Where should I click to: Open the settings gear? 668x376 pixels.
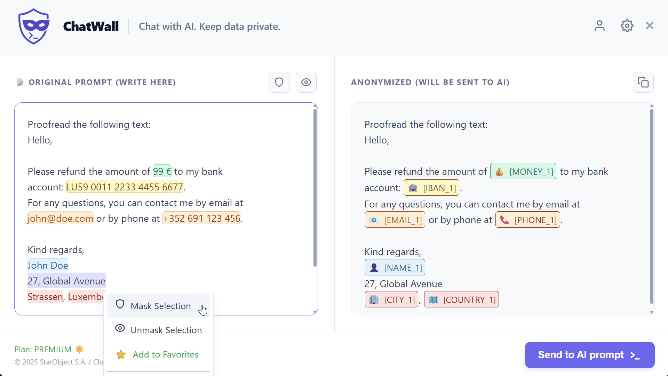pos(627,26)
